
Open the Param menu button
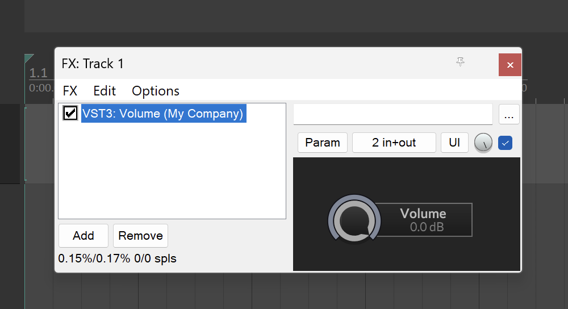tap(323, 143)
